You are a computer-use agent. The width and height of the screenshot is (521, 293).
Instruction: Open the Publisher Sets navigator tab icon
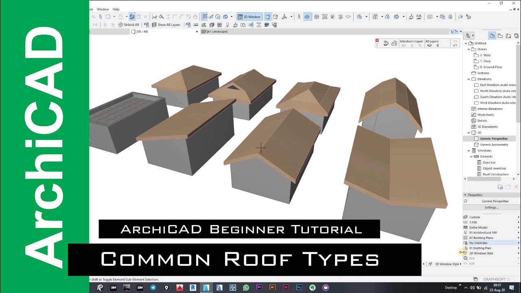pos(517,36)
